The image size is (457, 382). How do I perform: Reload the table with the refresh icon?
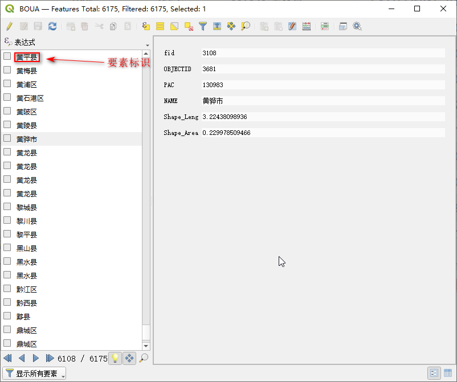pos(52,26)
